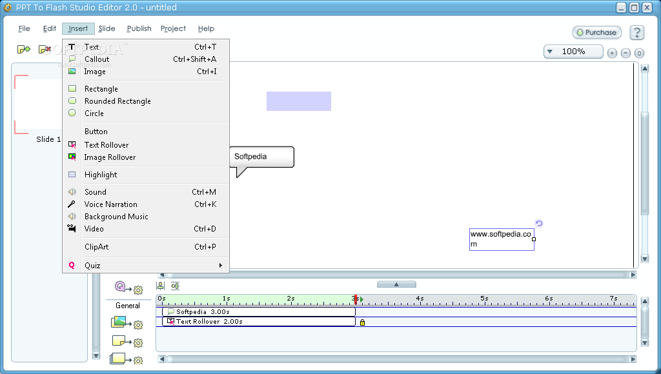Open the Help menu
The height and width of the screenshot is (374, 661).
point(206,28)
